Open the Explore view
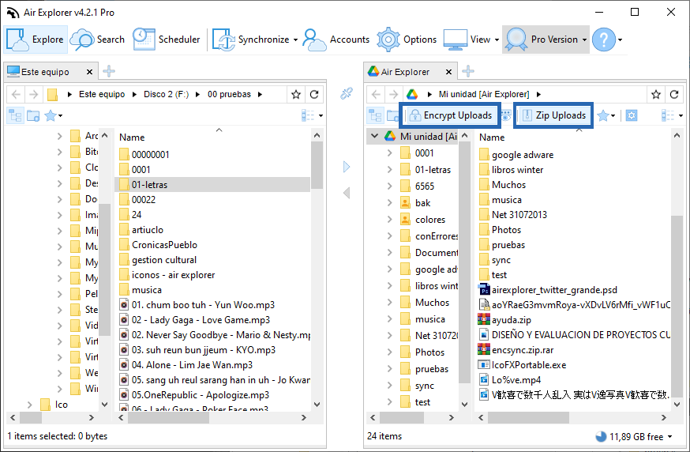This screenshot has width=690, height=452. click(36, 40)
